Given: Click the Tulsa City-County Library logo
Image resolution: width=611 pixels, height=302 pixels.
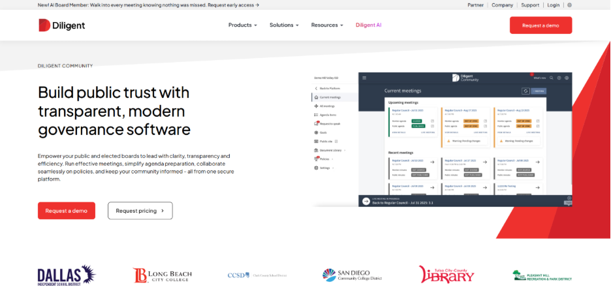Looking at the screenshot, I should tap(446, 275).
